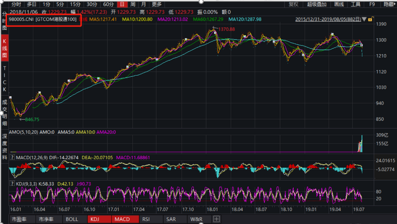Click the AMO(5,10,20) volume label
Viewport: 397px width, 224px height.
[x=23, y=132]
